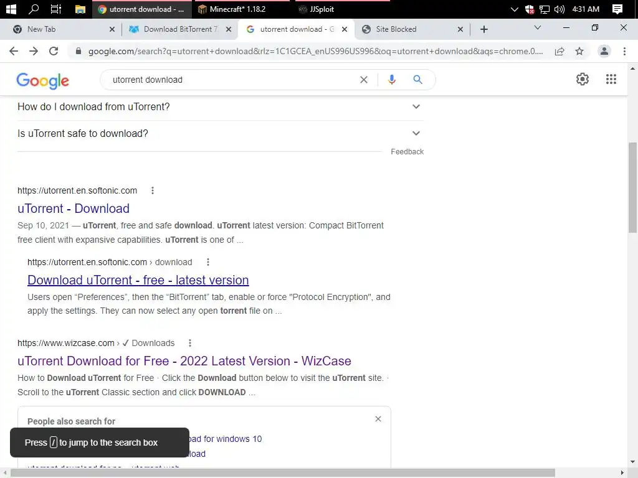This screenshot has height=478, width=638.
Task: Close the utorrent download Google tab
Action: click(x=345, y=29)
